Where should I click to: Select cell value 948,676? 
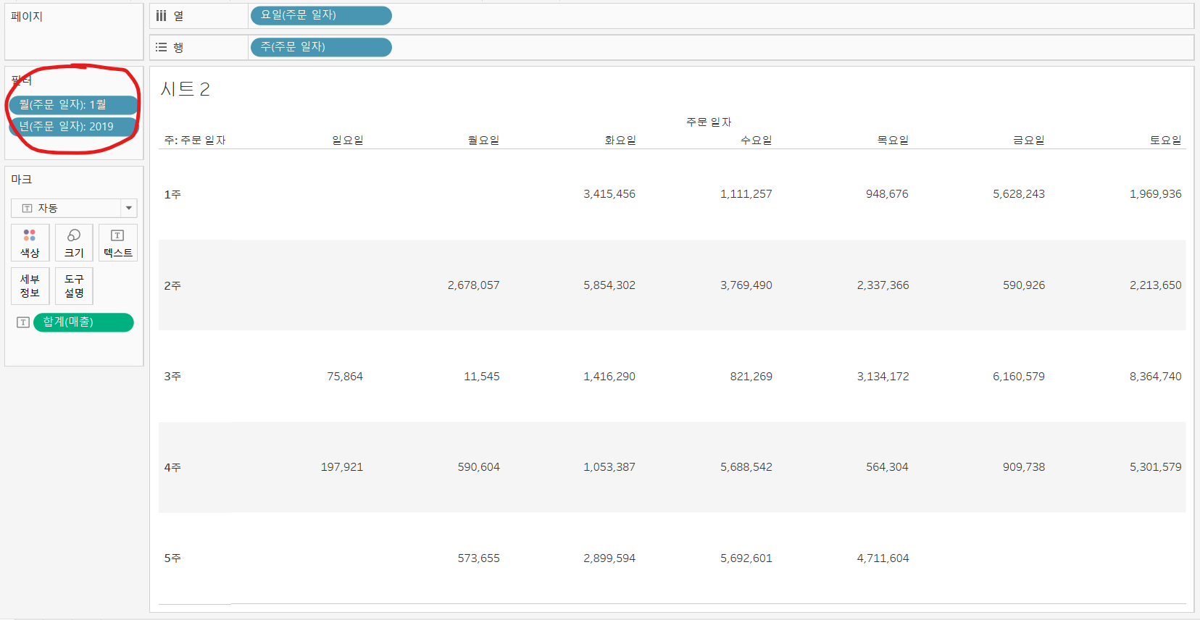tap(887, 194)
